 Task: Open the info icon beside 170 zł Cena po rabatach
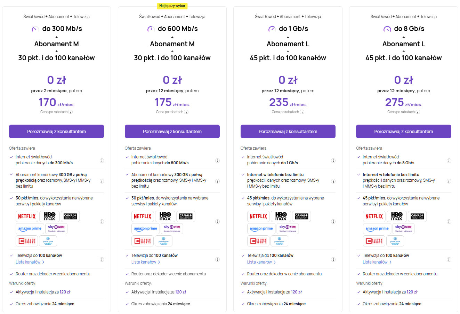click(x=71, y=112)
